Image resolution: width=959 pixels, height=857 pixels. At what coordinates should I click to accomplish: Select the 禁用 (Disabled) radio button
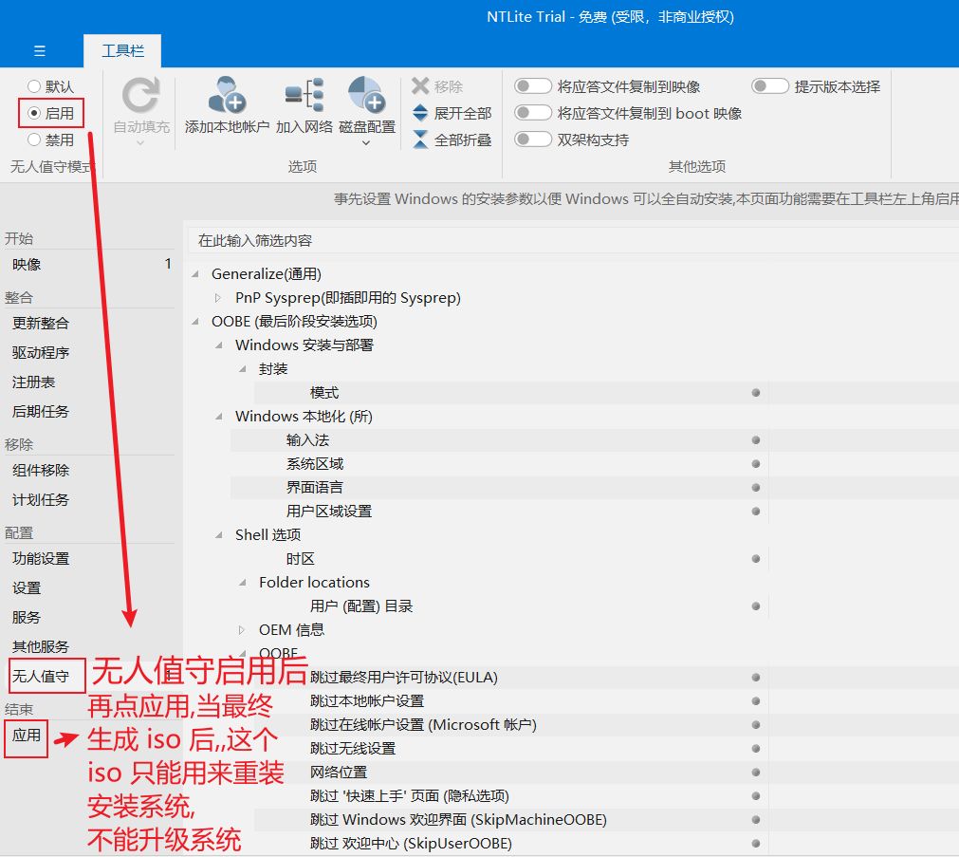(x=35, y=140)
